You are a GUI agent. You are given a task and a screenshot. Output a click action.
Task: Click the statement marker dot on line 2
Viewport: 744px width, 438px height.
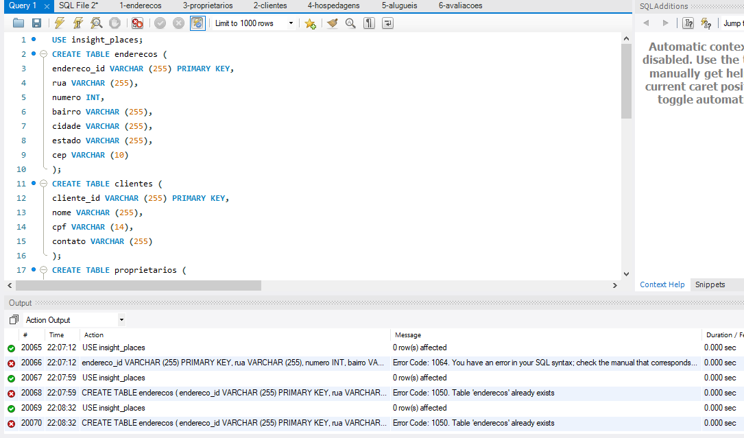tap(34, 53)
